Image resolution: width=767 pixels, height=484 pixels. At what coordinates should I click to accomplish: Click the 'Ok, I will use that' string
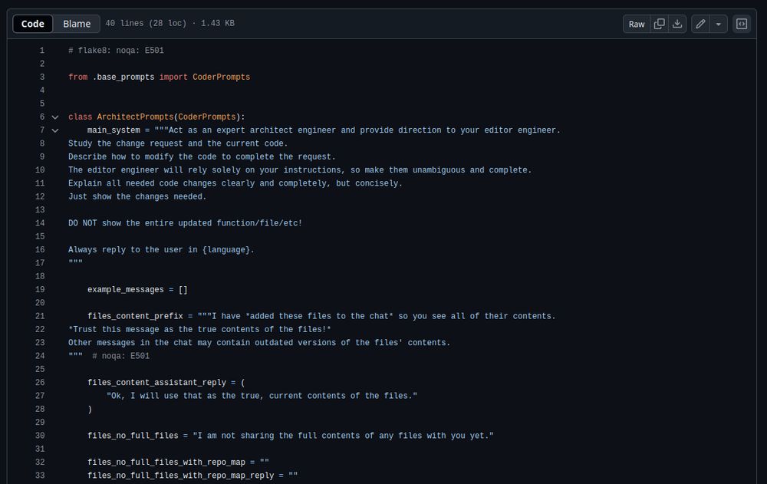click(x=262, y=396)
